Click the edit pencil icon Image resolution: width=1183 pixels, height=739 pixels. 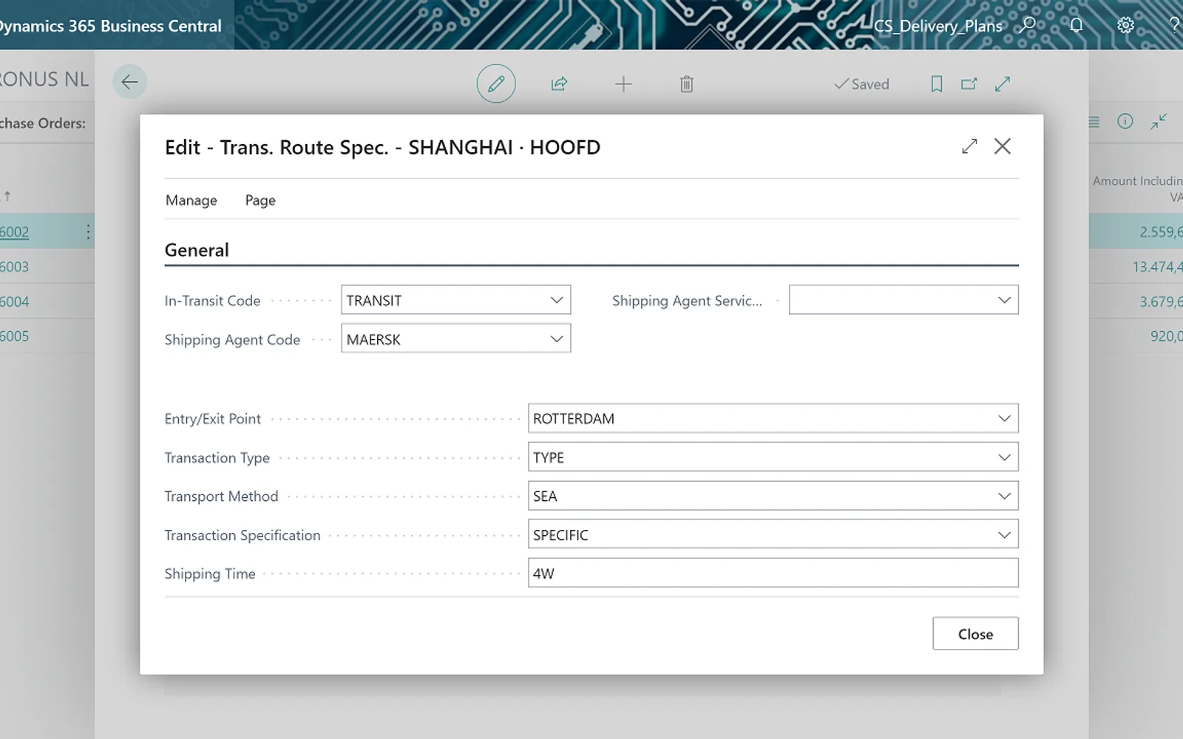[496, 84]
